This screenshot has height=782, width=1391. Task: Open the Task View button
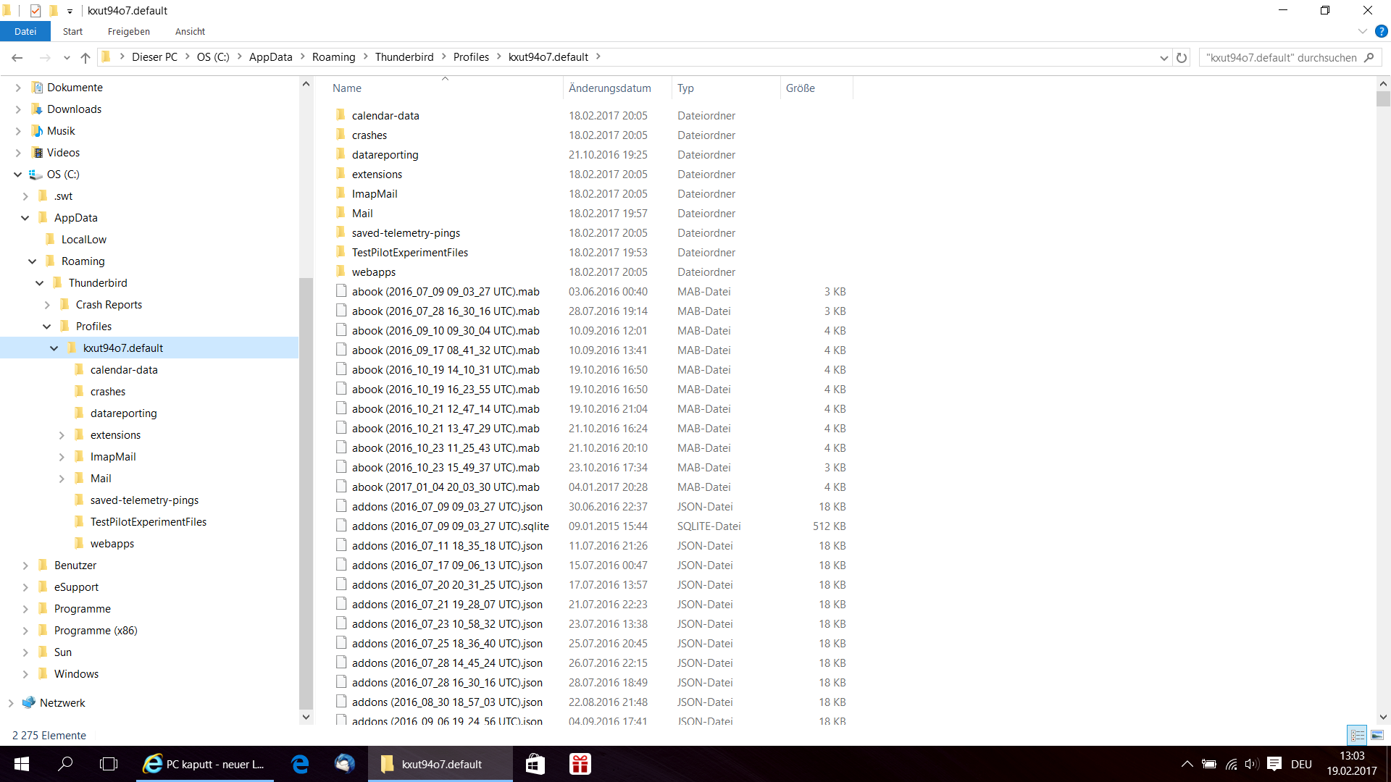pos(109,764)
